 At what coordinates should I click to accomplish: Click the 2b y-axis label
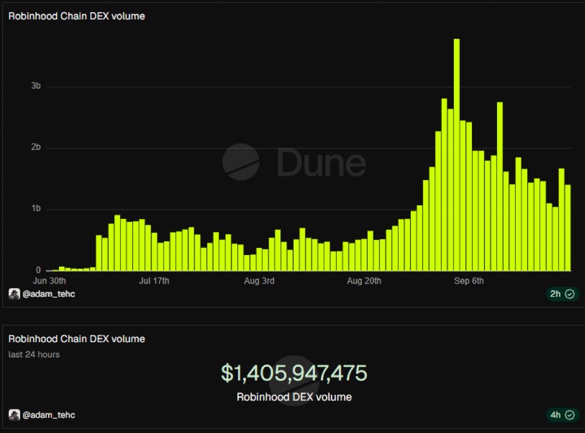click(x=36, y=147)
